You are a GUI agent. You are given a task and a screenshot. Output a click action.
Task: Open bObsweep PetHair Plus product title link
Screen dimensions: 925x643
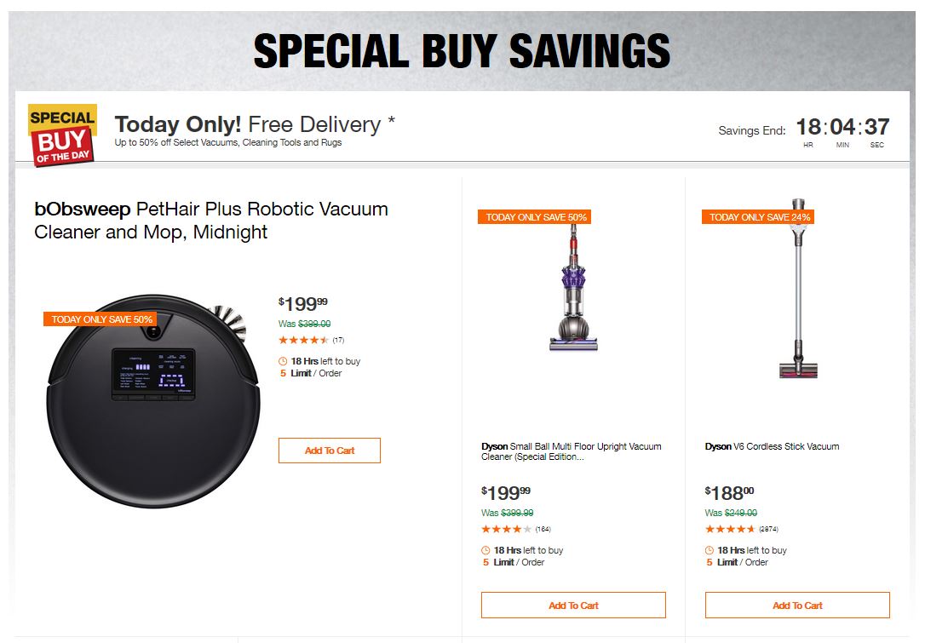tap(210, 221)
